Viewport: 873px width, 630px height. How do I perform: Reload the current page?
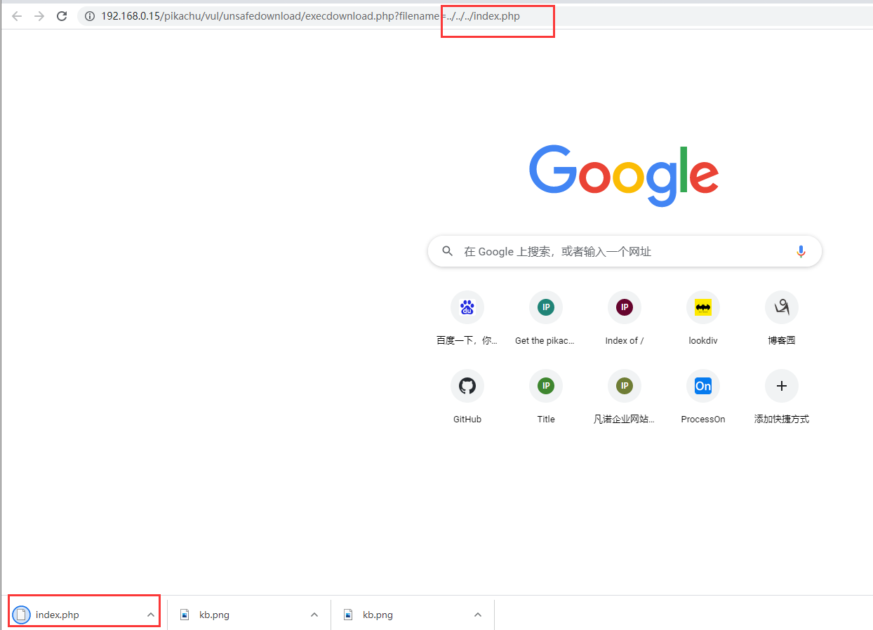click(x=62, y=16)
